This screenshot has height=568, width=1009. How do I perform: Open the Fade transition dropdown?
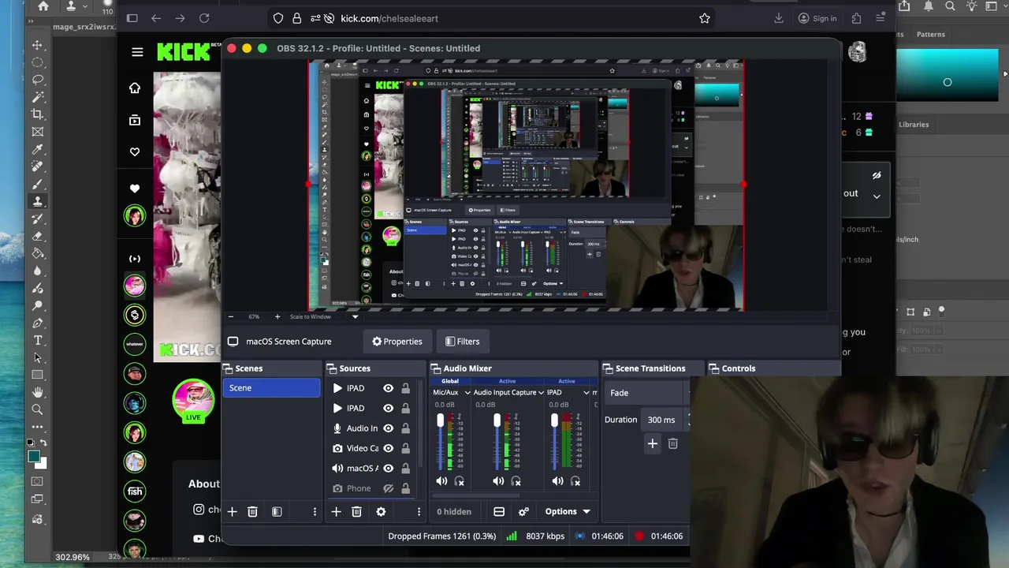point(647,393)
